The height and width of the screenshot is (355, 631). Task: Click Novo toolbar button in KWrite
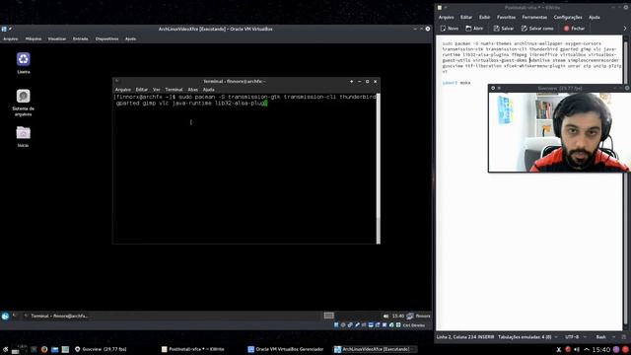pos(450,29)
